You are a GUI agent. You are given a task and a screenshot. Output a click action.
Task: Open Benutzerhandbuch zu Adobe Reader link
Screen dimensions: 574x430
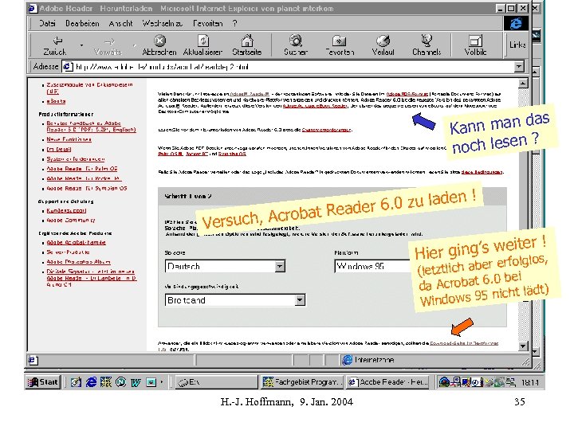click(91, 127)
